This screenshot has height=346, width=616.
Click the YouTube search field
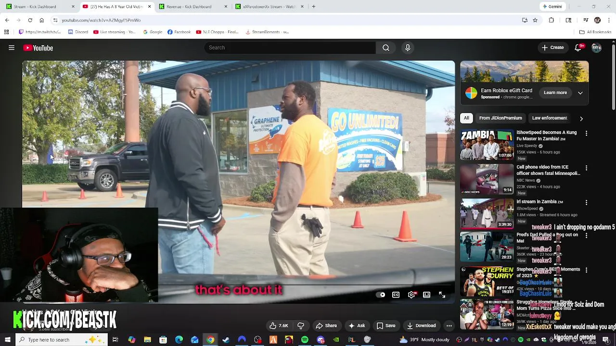coord(290,48)
